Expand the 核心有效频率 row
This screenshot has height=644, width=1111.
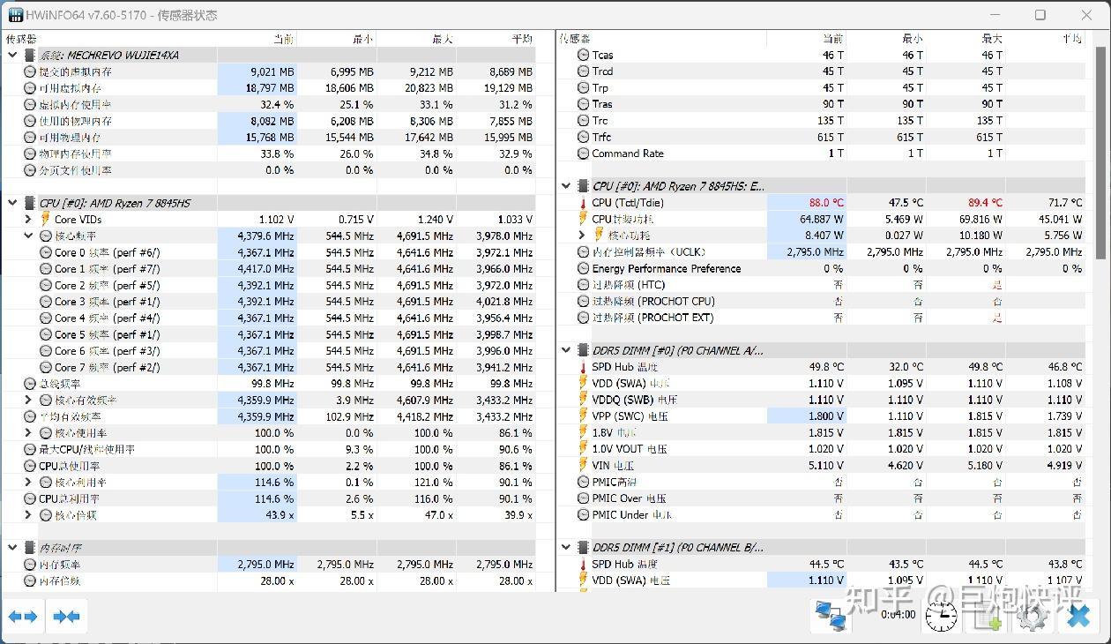(x=29, y=400)
